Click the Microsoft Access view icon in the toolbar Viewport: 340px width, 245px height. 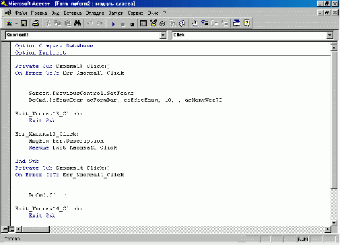tap(9, 23)
